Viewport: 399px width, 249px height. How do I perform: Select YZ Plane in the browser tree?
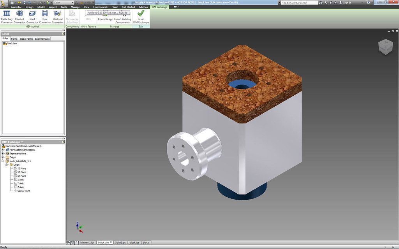coord(20,168)
